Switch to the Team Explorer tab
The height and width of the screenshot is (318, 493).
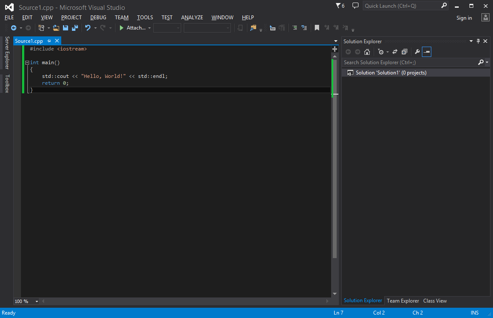click(403, 301)
